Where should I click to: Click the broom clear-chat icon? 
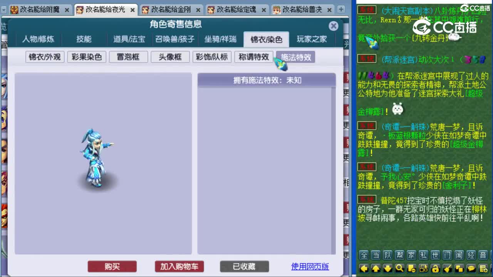coord(447,268)
